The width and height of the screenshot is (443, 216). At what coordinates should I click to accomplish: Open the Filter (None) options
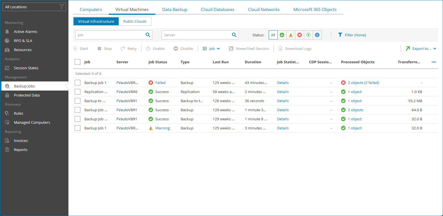tap(352, 35)
